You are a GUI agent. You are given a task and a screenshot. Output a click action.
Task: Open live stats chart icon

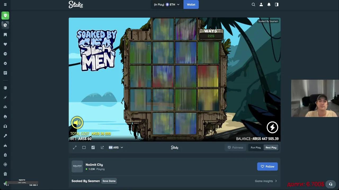click(x=93, y=148)
